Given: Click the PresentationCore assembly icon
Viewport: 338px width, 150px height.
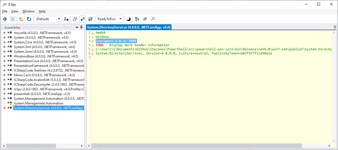Looking at the screenshot, I should tap(10, 61).
